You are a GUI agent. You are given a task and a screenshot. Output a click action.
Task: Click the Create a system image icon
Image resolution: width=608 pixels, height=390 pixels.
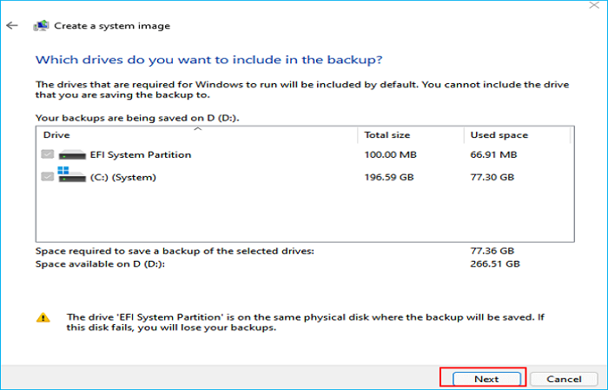pyautogui.click(x=41, y=25)
